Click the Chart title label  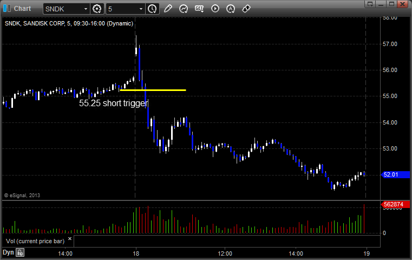(22, 9)
